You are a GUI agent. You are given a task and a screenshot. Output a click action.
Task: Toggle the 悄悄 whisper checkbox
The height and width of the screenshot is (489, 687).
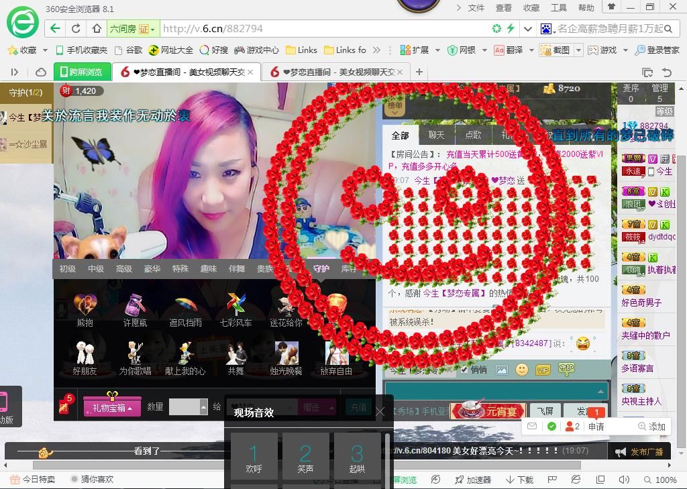[464, 370]
